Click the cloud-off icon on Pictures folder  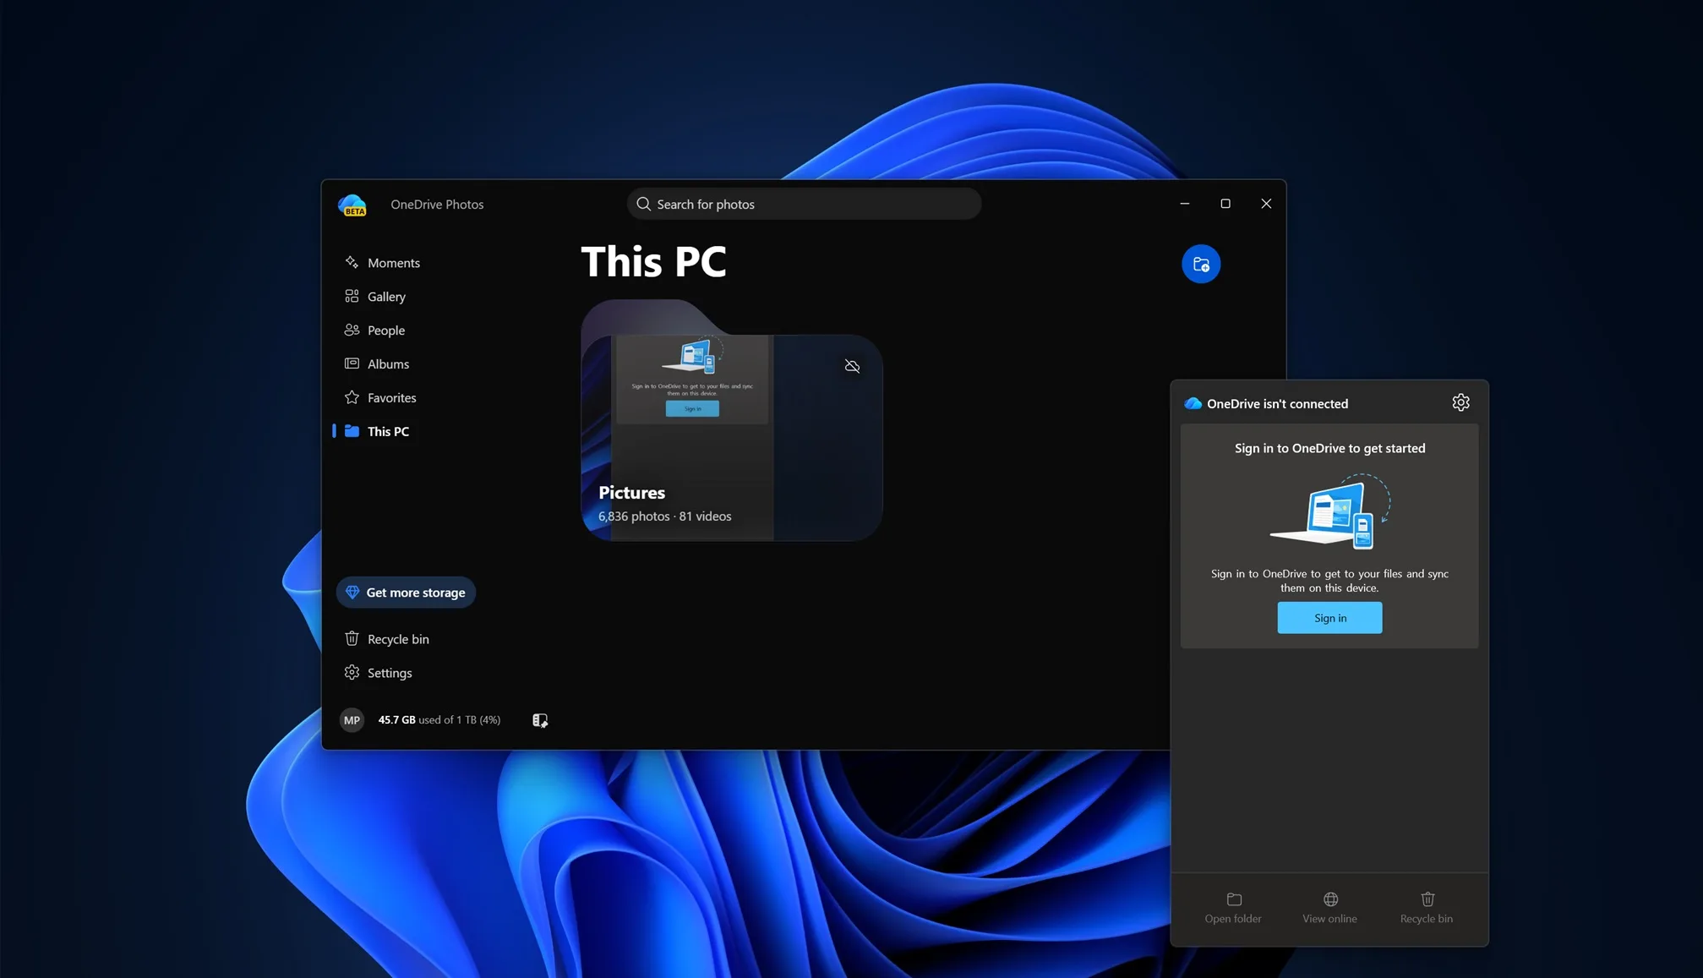click(852, 366)
